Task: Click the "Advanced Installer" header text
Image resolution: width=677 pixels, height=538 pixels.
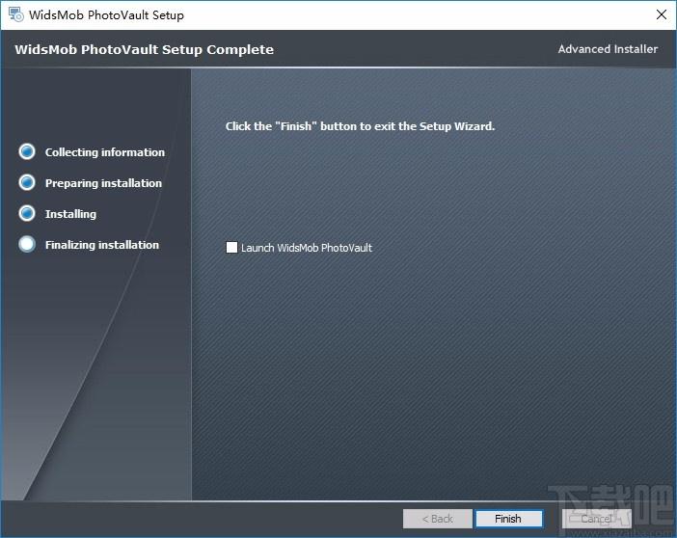Action: click(608, 49)
